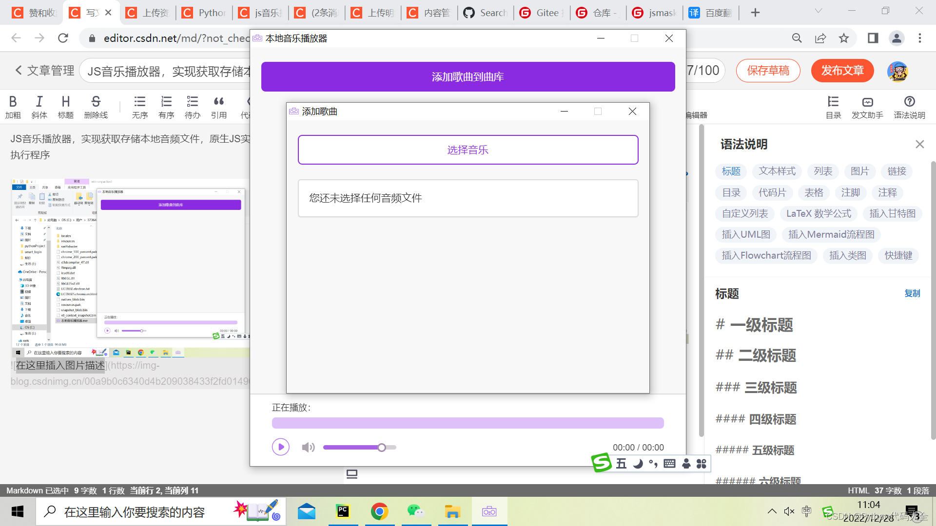This screenshot has width=936, height=526.
Task: Open the browser tab search chevron
Action: (x=818, y=11)
